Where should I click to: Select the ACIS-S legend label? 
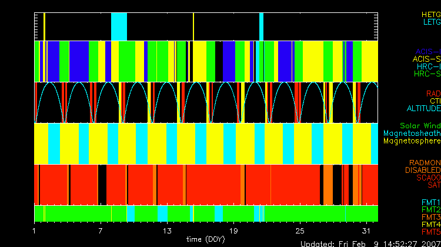(426, 59)
